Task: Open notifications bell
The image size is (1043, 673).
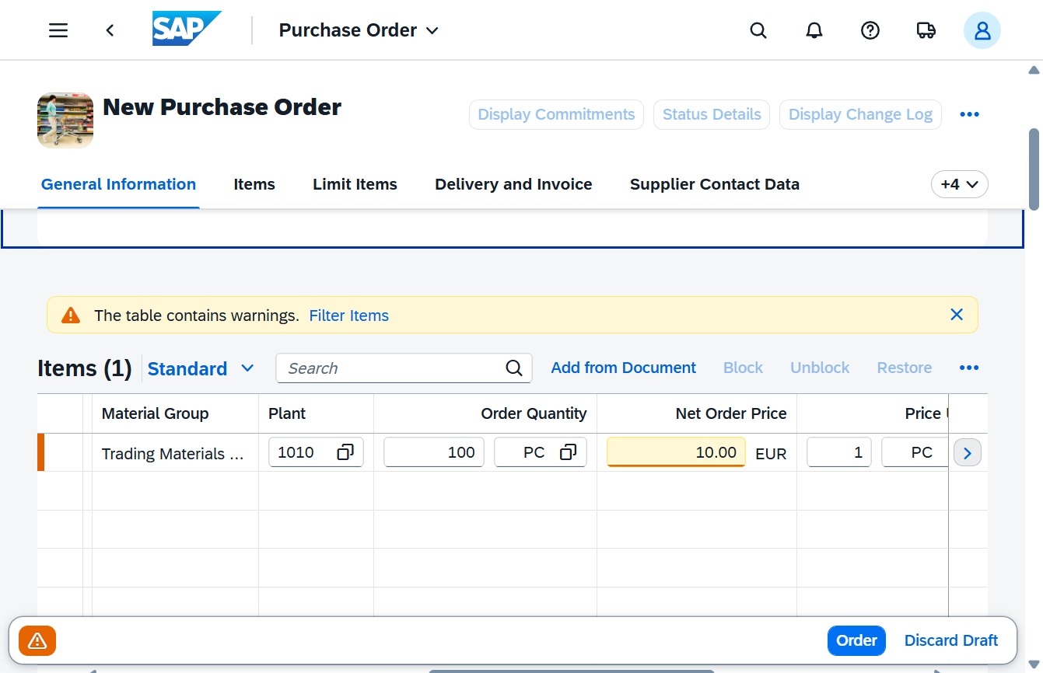Action: pos(814,30)
